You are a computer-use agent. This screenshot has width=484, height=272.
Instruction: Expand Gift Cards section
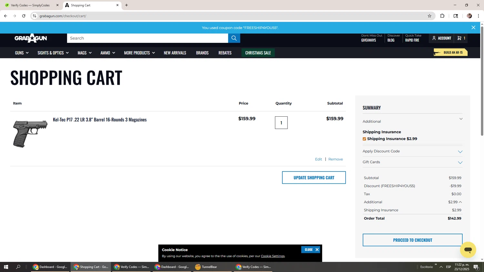pos(412,162)
